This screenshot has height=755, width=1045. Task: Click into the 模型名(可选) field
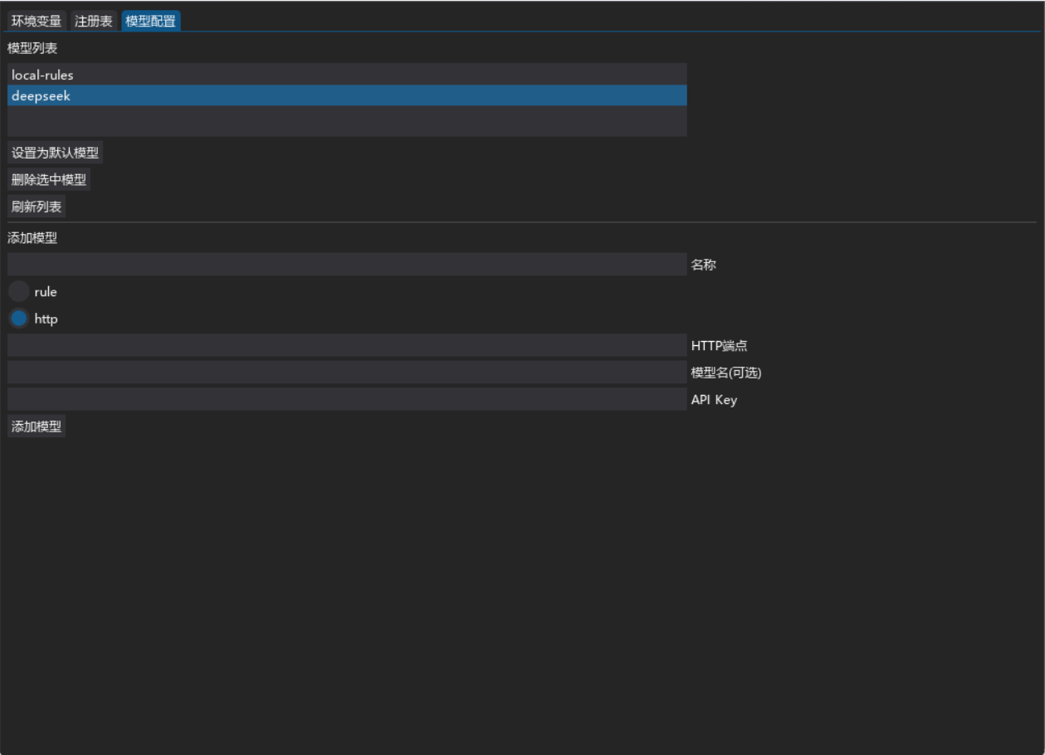(x=347, y=373)
